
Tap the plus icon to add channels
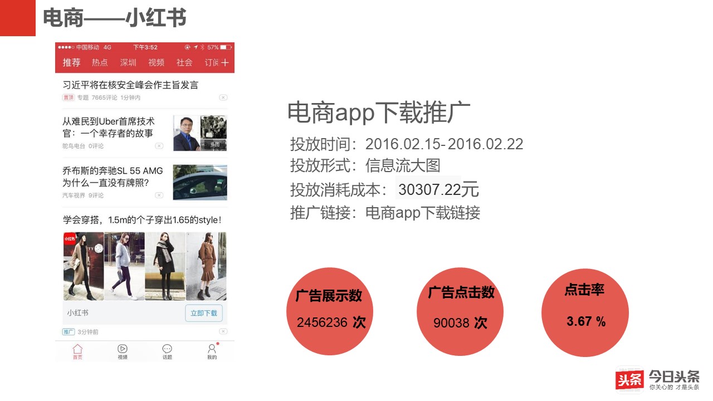pyautogui.click(x=225, y=62)
